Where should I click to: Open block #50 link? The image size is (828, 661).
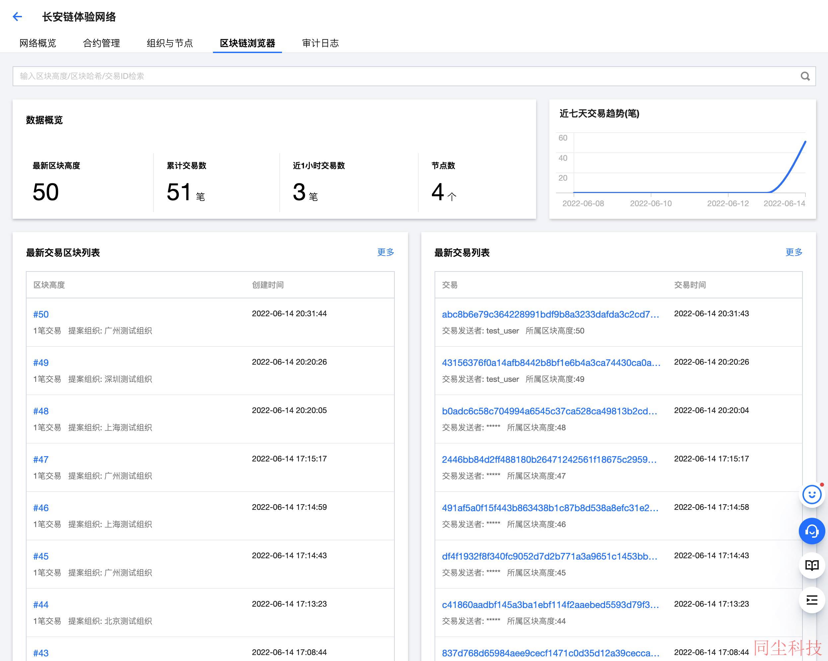point(41,314)
